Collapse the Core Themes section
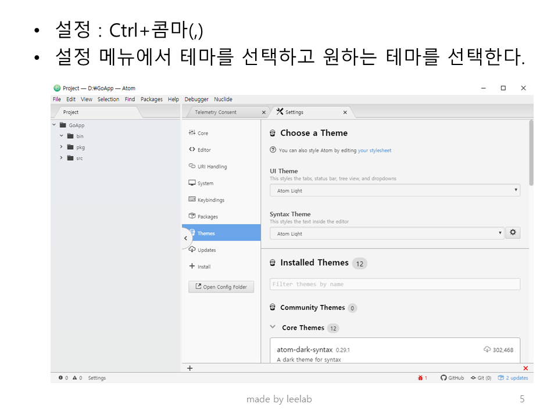Screen dimensions: 558x418 click(273, 327)
